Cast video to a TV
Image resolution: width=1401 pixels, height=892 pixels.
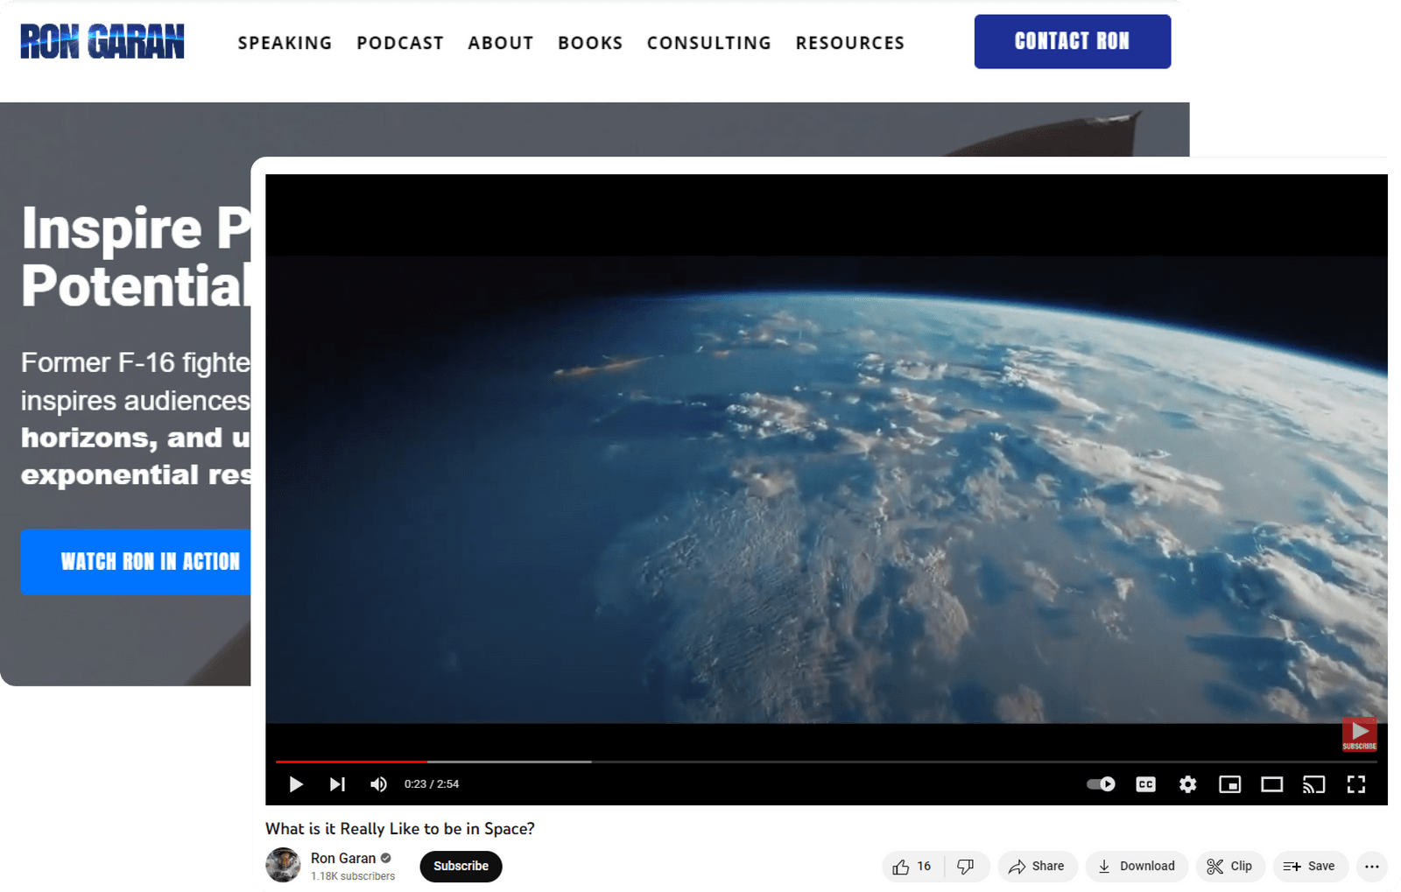[x=1313, y=784]
